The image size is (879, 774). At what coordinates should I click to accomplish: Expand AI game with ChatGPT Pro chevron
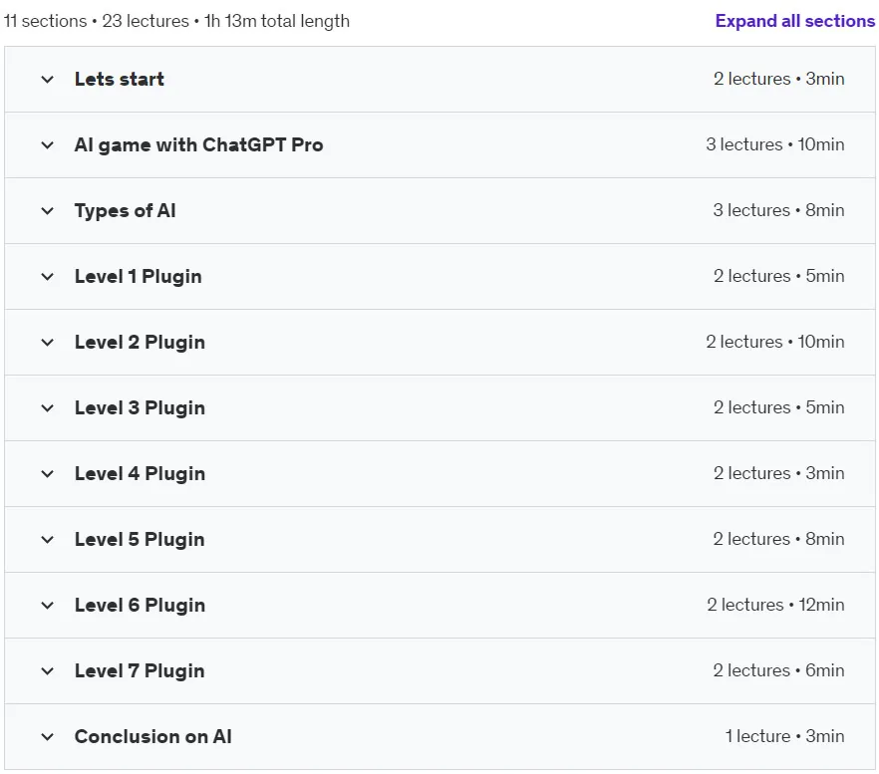(x=48, y=145)
